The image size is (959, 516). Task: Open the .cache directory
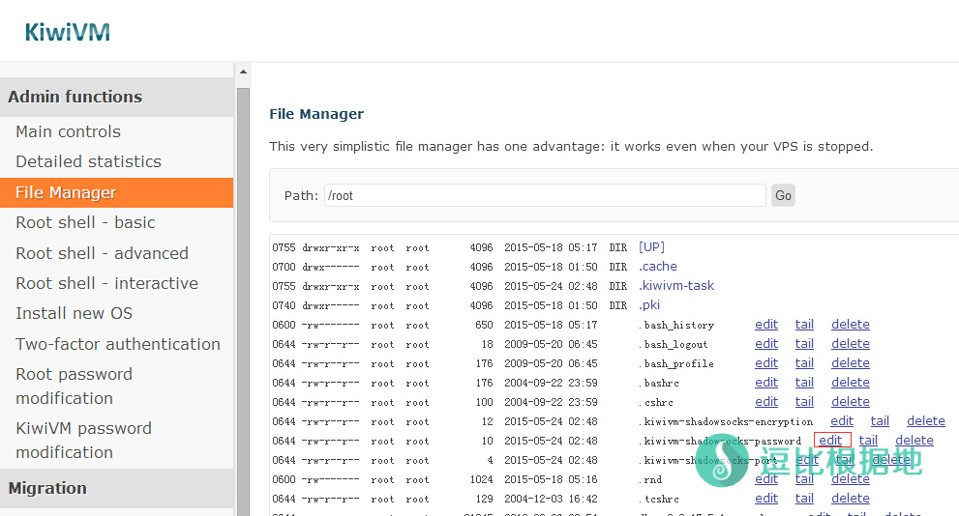658,267
